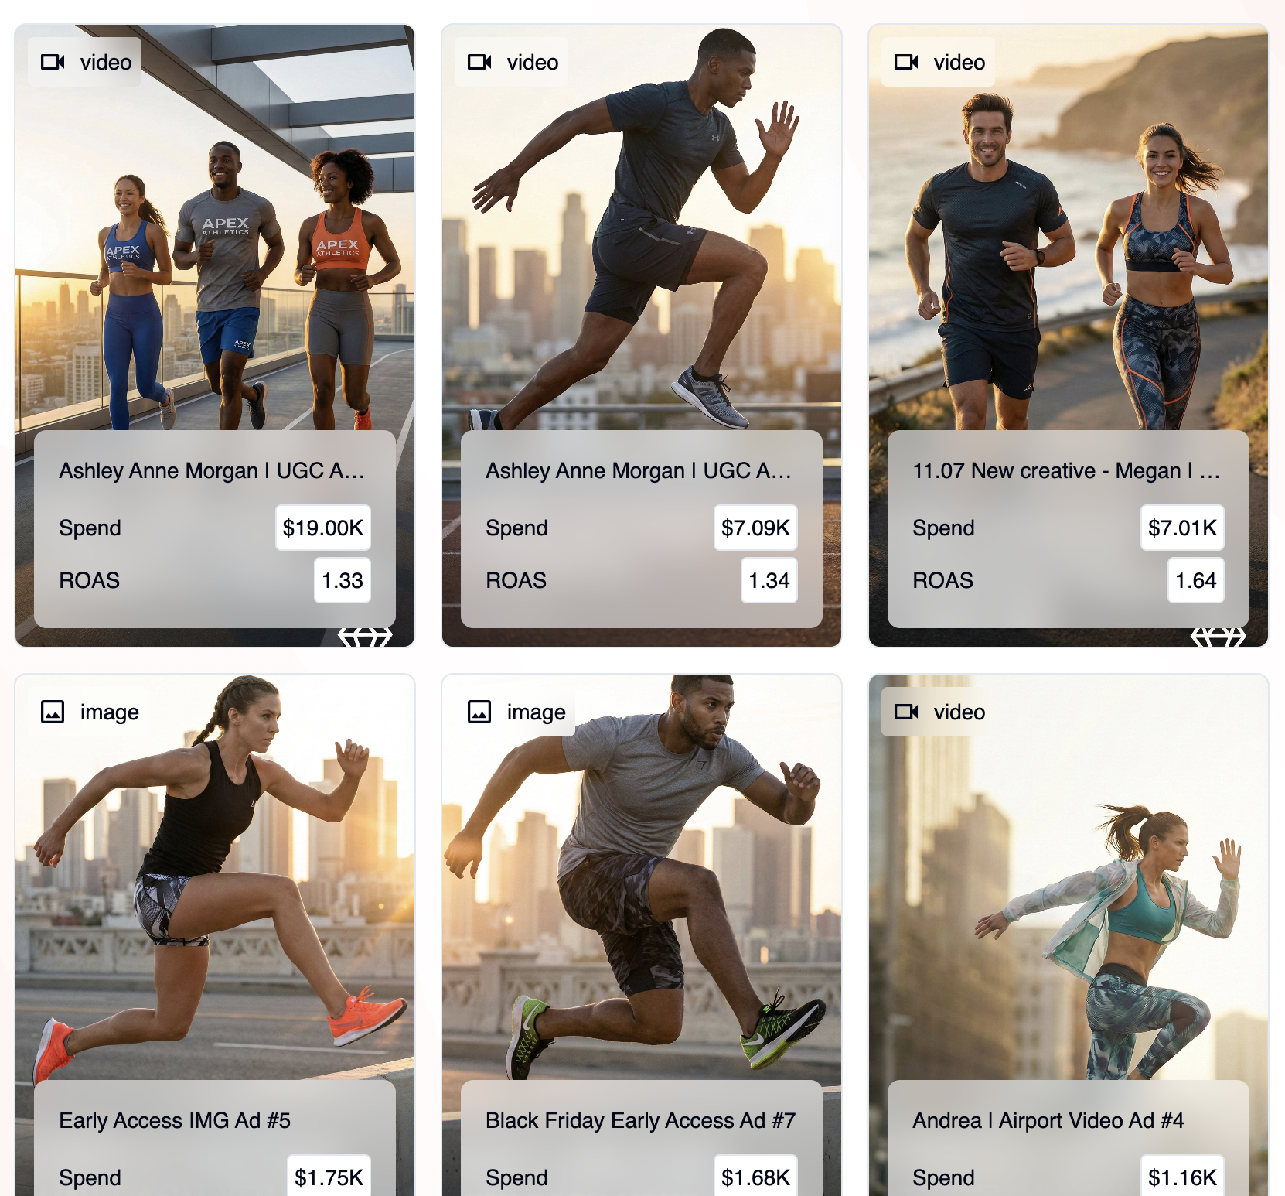Click the $7.09K spend badge
This screenshot has width=1285, height=1196.
755,528
